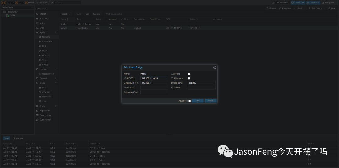Click the Proxmox logo

14,3
